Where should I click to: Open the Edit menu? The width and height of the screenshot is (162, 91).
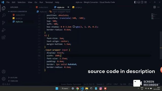click(13, 2)
